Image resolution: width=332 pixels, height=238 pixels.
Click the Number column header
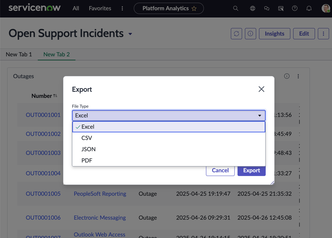click(x=42, y=96)
